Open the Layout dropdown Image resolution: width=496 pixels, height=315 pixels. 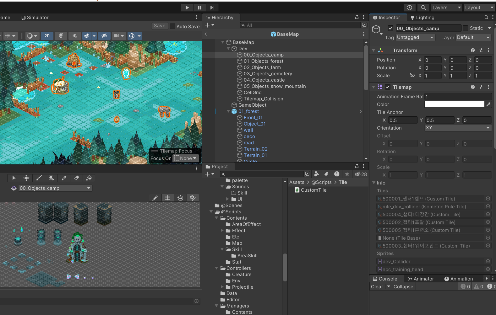click(x=479, y=8)
